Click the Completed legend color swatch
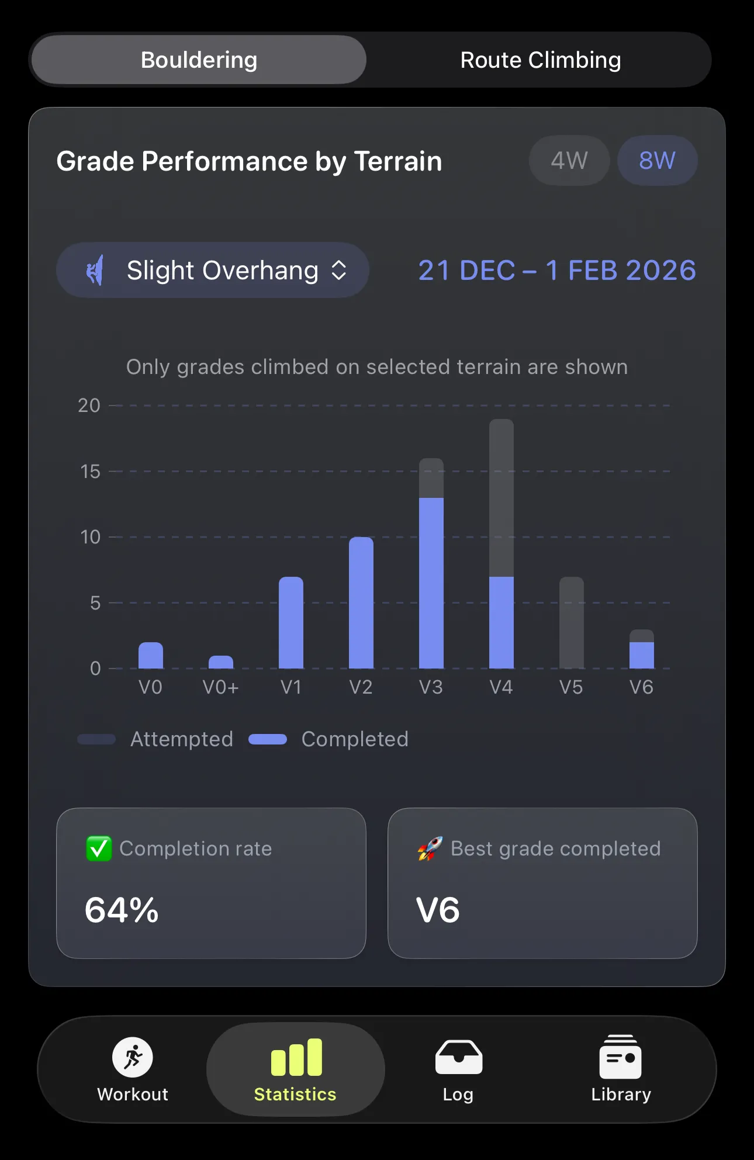The image size is (754, 1160). tap(268, 739)
